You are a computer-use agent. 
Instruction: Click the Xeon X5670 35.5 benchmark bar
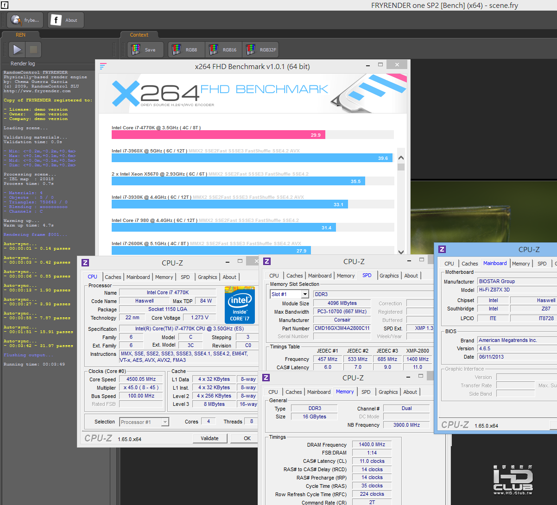click(x=238, y=181)
